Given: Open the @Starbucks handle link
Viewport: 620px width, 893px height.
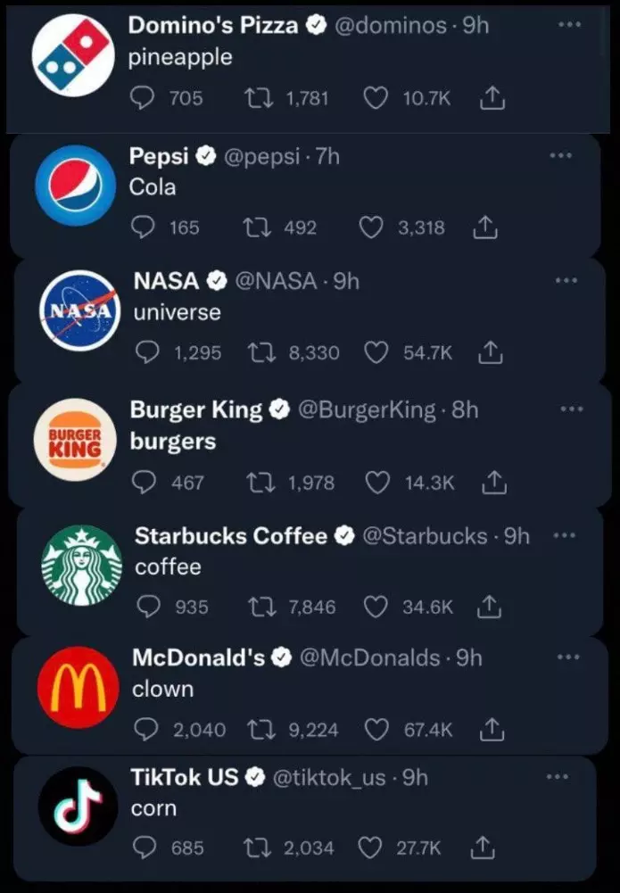Looking at the screenshot, I should 425,536.
